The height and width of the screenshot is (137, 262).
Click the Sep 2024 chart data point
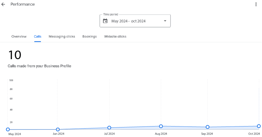click(207, 127)
